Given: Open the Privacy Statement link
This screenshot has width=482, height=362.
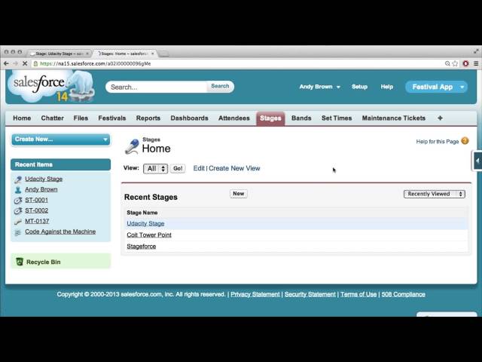Looking at the screenshot, I should pyautogui.click(x=255, y=294).
